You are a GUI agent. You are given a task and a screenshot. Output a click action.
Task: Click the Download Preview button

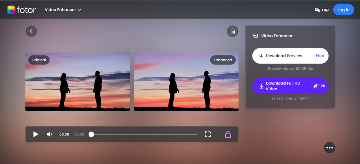(290, 56)
